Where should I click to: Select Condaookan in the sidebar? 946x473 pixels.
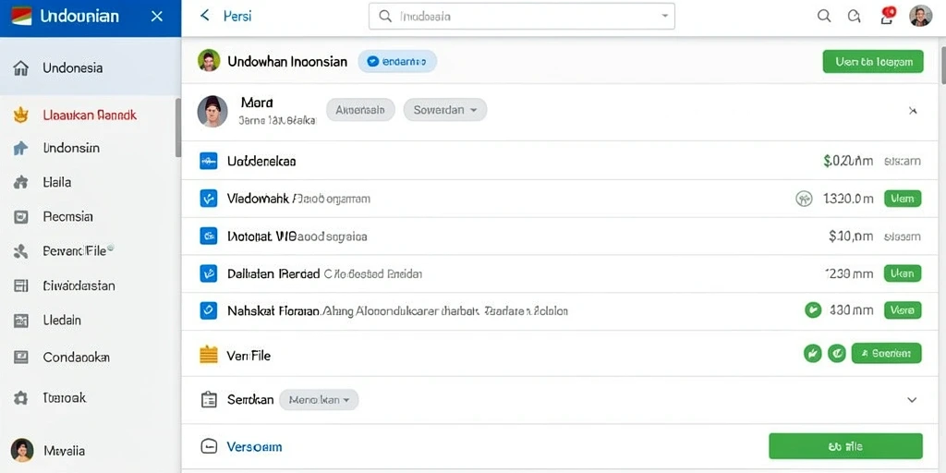tap(76, 358)
